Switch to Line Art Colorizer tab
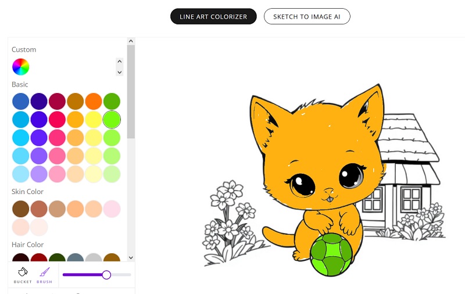The height and width of the screenshot is (294, 465). click(213, 17)
